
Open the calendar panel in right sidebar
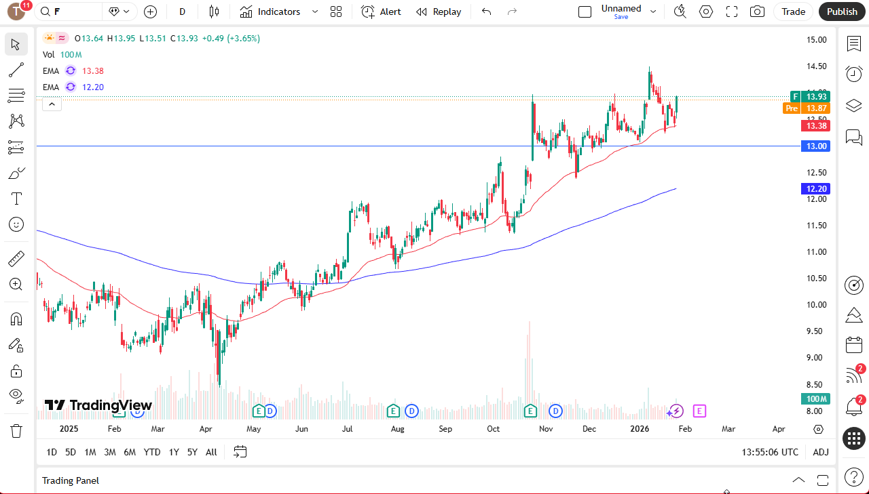(853, 345)
